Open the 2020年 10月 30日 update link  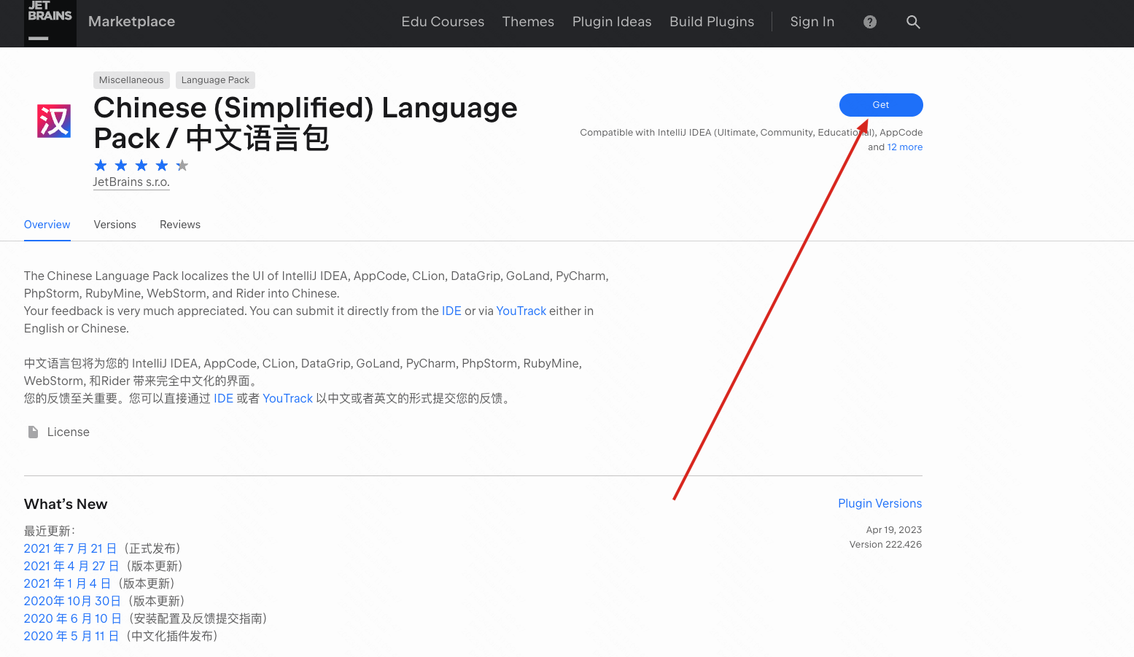[x=72, y=601]
